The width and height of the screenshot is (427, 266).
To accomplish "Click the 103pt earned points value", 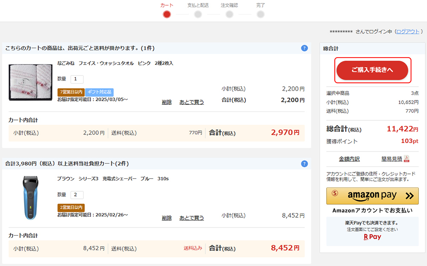I will (409, 141).
